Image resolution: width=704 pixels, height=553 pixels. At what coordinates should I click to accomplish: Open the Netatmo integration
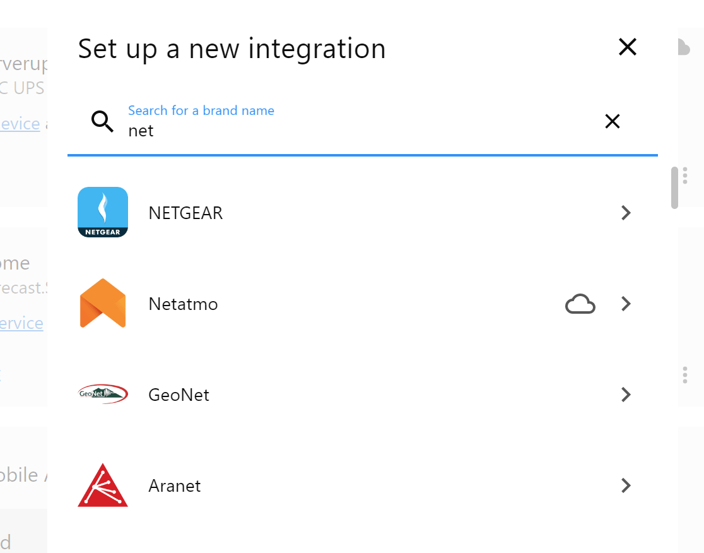[315, 304]
